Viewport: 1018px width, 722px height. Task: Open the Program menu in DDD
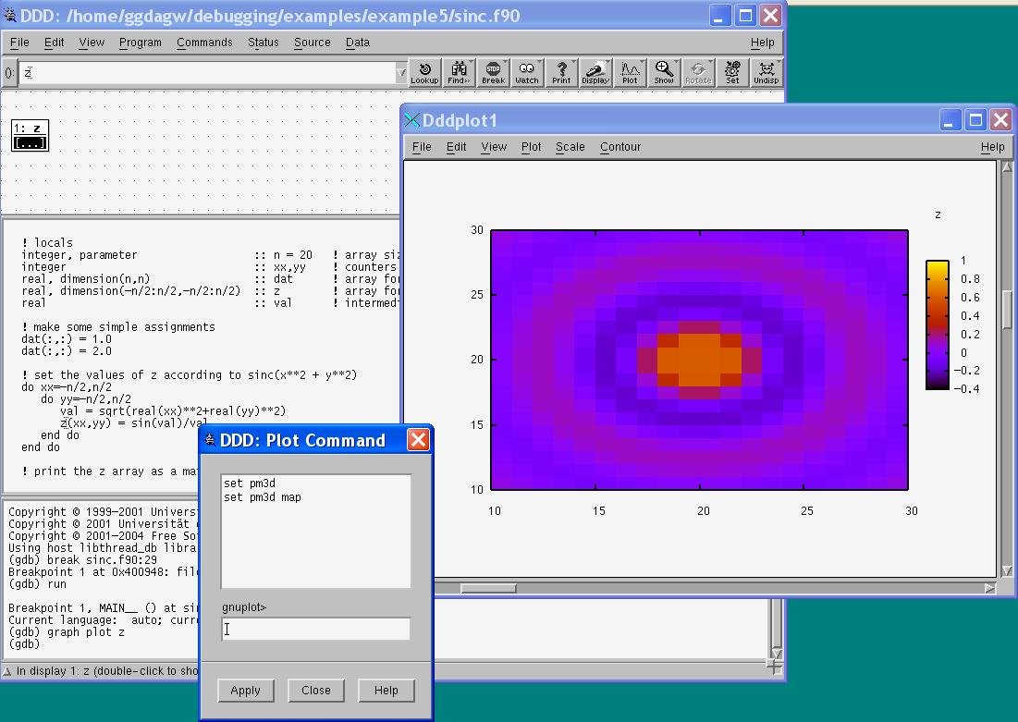click(x=141, y=43)
